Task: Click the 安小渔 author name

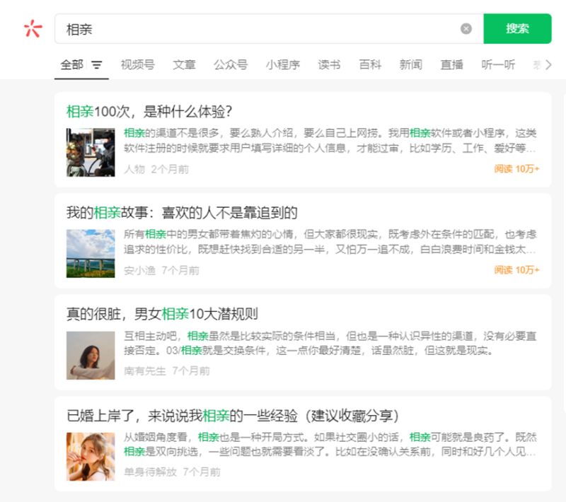Action: pos(139,270)
